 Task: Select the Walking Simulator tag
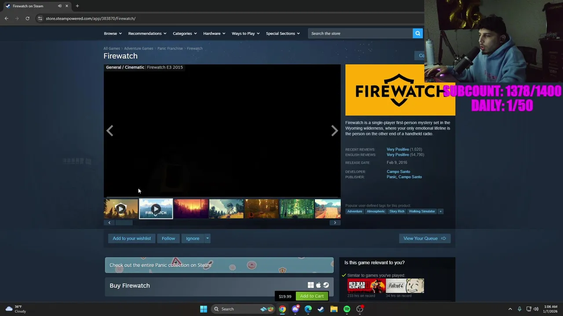pos(422,212)
